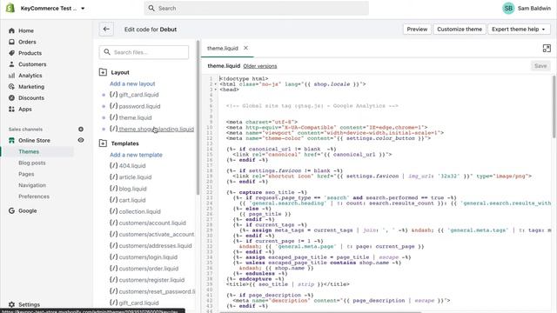The height and width of the screenshot is (313, 557).
Task: Fold code at line 3 arrow
Action: click(x=215, y=90)
